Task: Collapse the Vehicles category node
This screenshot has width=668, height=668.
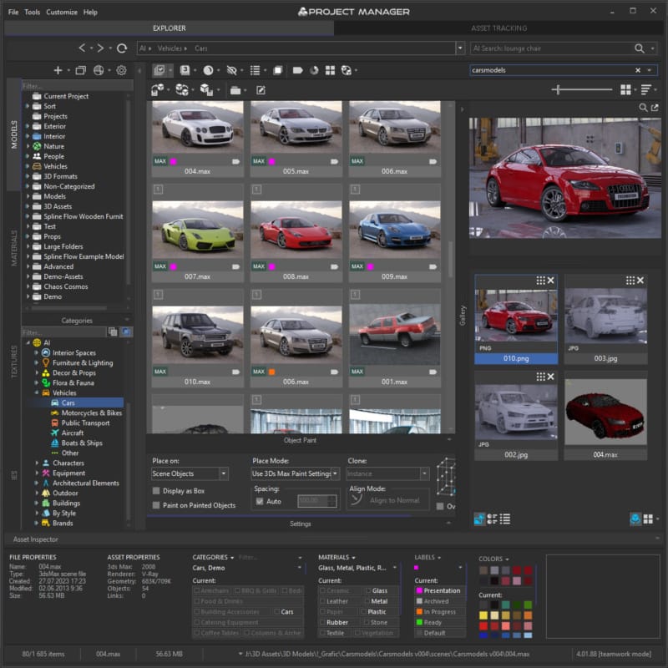Action: [x=36, y=392]
